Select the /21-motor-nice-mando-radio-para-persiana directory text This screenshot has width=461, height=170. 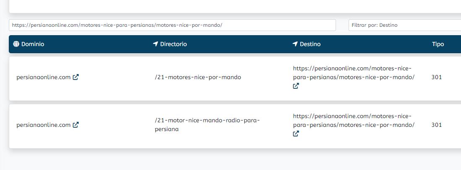[x=207, y=125]
